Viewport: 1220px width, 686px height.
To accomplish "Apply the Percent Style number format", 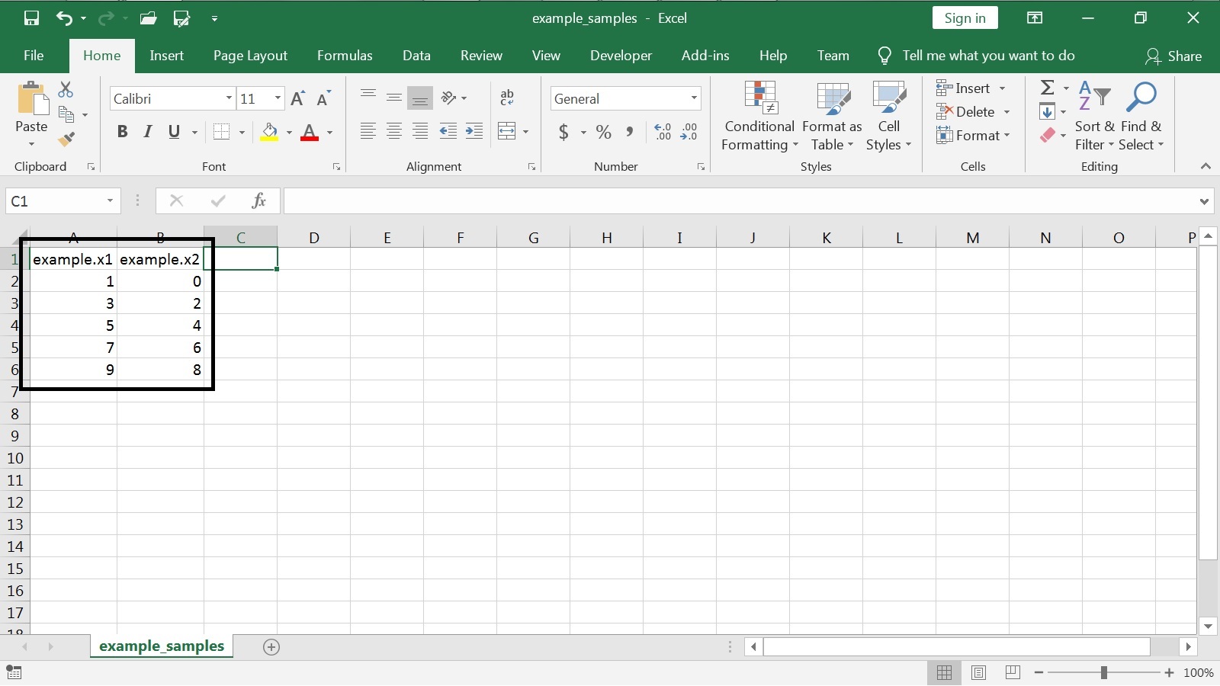I will 603,132.
